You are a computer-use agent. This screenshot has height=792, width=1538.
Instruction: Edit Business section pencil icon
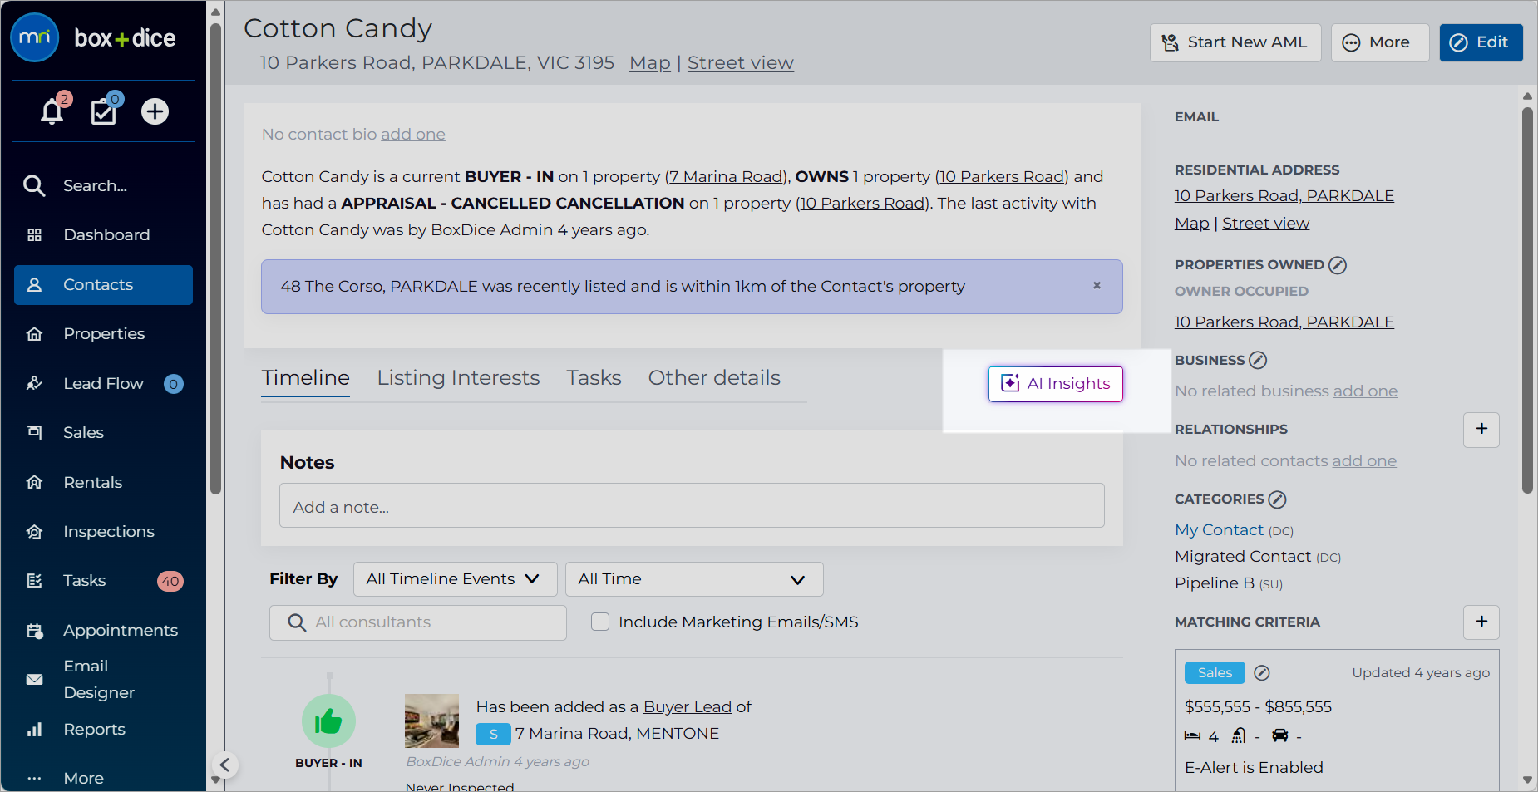[x=1258, y=360]
